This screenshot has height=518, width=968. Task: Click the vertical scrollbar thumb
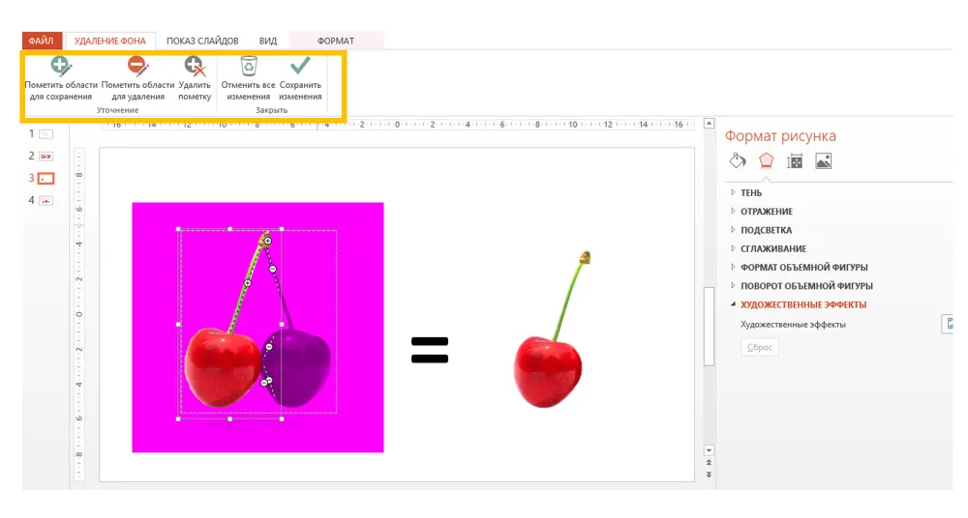click(x=709, y=327)
